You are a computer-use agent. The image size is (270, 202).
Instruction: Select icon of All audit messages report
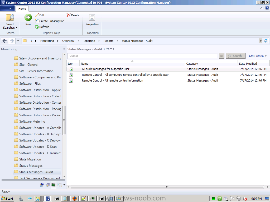(x=71, y=69)
